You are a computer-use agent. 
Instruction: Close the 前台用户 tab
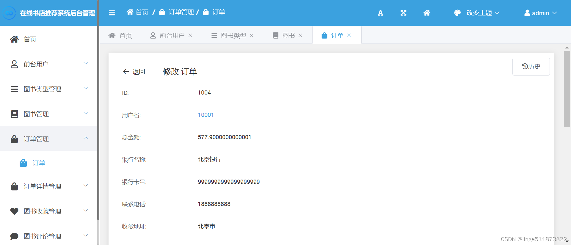click(190, 35)
